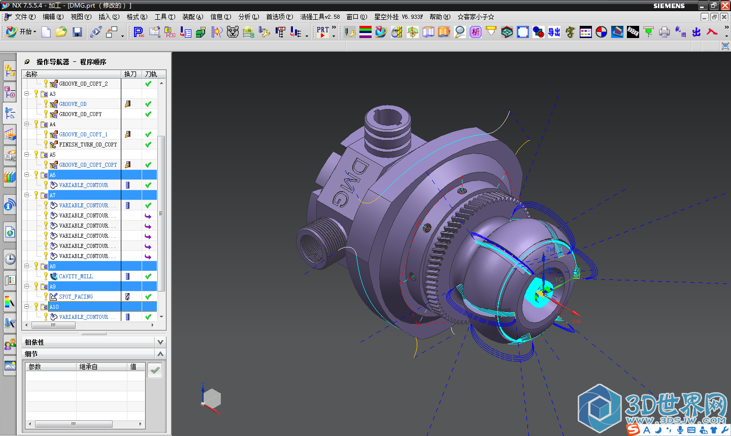The image size is (731, 436).
Task: Open the 帮助 Help menu
Action: click(440, 17)
